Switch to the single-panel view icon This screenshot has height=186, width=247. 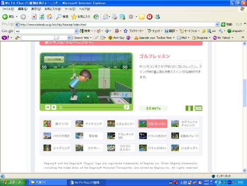click(x=189, y=108)
